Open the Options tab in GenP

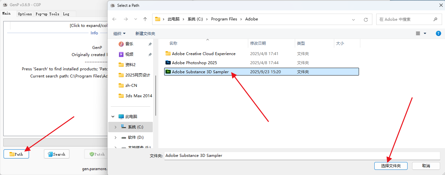[x=25, y=14]
